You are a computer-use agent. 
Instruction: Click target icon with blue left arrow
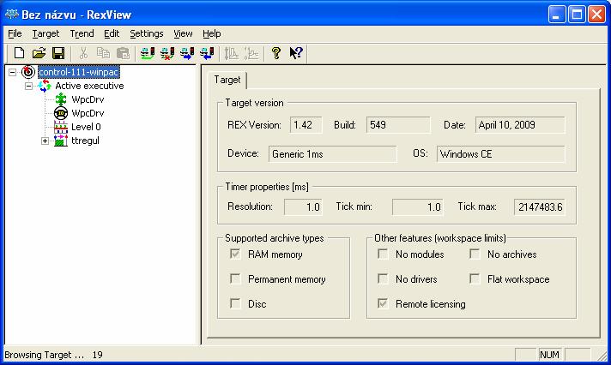(207, 53)
